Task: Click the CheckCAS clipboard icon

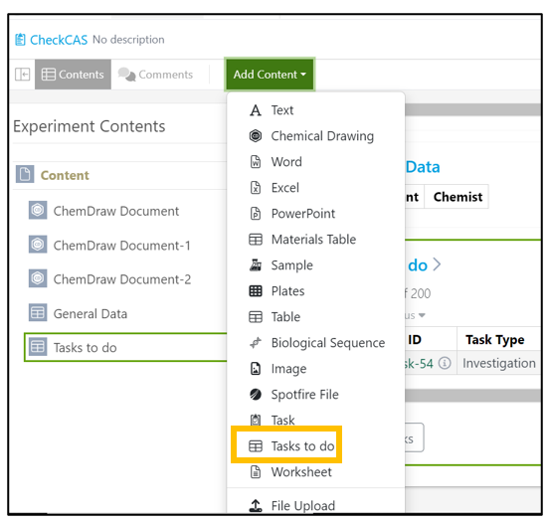Action: [20, 40]
